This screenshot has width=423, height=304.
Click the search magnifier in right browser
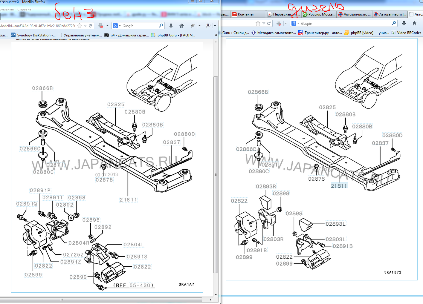(x=394, y=23)
